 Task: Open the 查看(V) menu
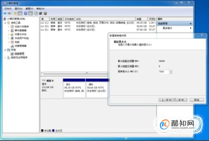point(29,9)
